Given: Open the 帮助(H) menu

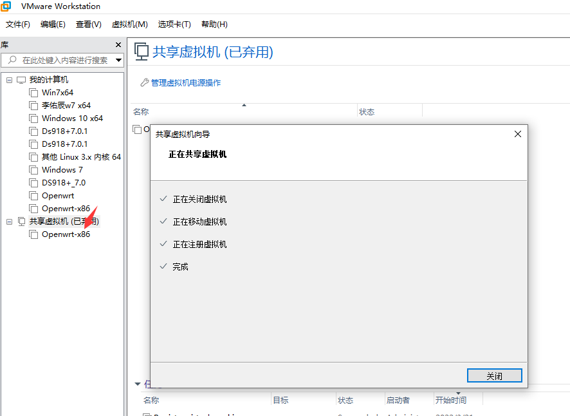Looking at the screenshot, I should pos(214,24).
